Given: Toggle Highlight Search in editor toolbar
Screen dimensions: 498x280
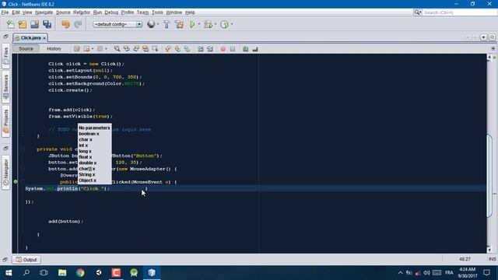Looking at the screenshot, I should tap(146, 49).
